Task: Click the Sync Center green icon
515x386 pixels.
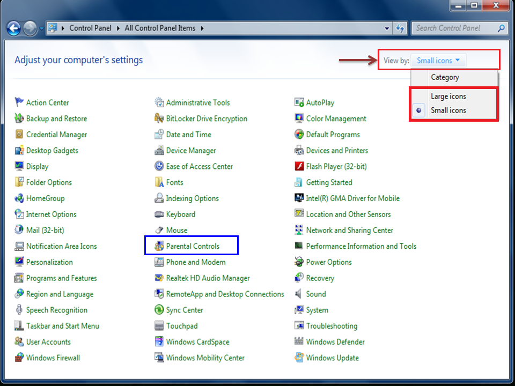Action: click(159, 309)
